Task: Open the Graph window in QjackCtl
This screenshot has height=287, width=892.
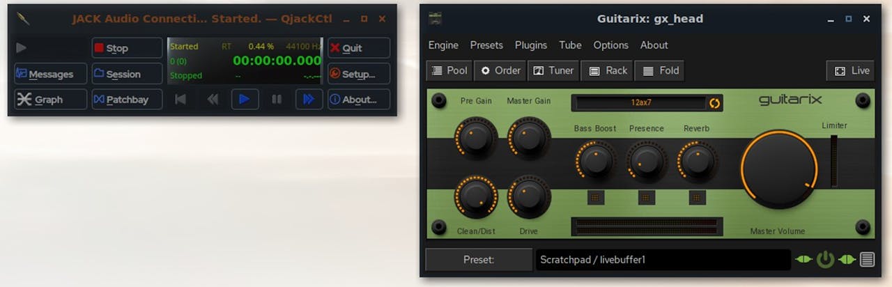Action: pos(51,100)
